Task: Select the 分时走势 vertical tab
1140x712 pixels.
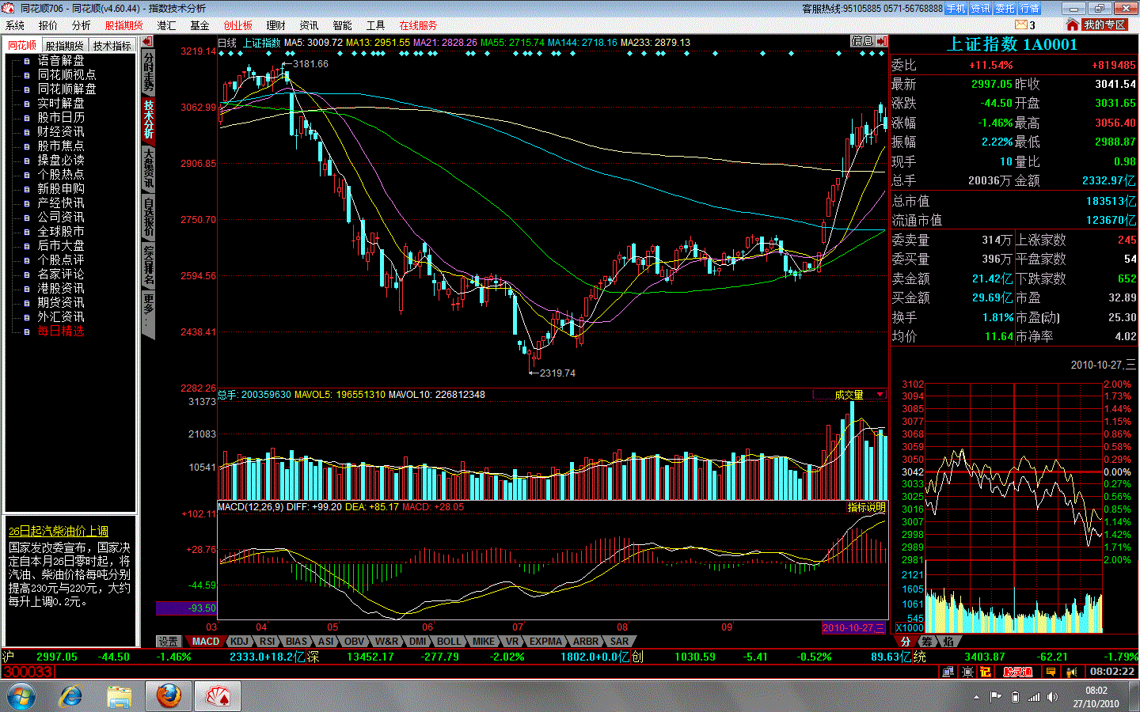Action: coord(148,73)
